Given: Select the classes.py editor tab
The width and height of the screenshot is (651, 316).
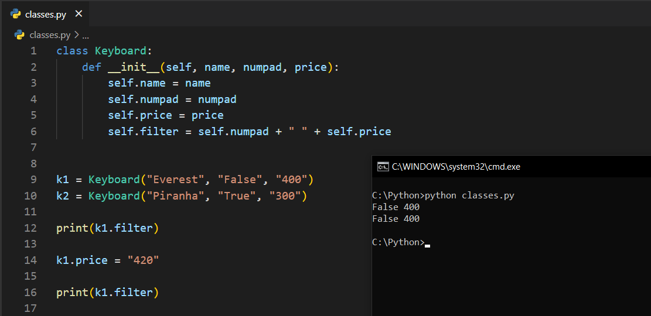Looking at the screenshot, I should [45, 14].
